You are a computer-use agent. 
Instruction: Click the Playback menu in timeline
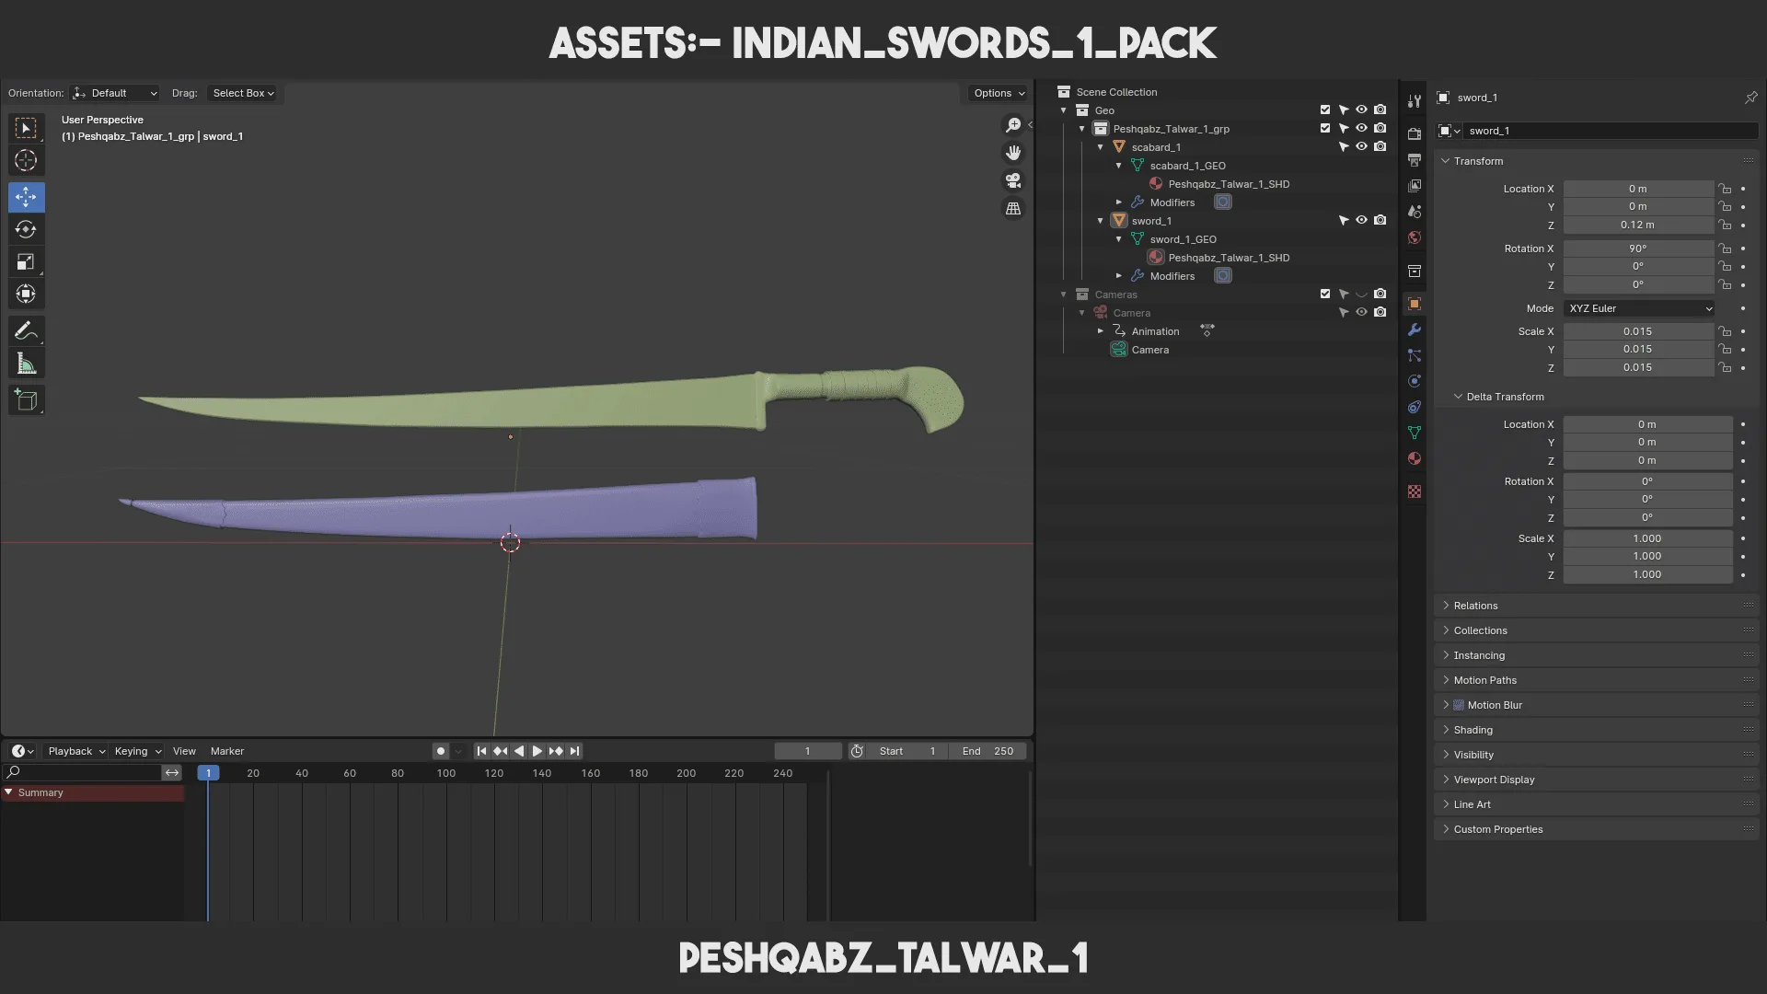pyautogui.click(x=69, y=751)
